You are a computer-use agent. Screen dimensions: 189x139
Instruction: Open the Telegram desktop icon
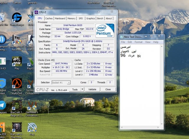coord(2,106)
